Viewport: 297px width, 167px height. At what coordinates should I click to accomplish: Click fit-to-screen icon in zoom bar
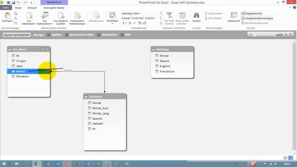pyautogui.click(x=250, y=35)
